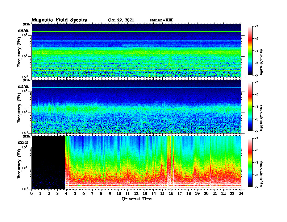Click the dD/dt spectrogram plot

(136, 107)
